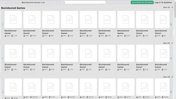Open the Backdoored Games List header link
Screen dimensions: 176x99
point(33,2)
